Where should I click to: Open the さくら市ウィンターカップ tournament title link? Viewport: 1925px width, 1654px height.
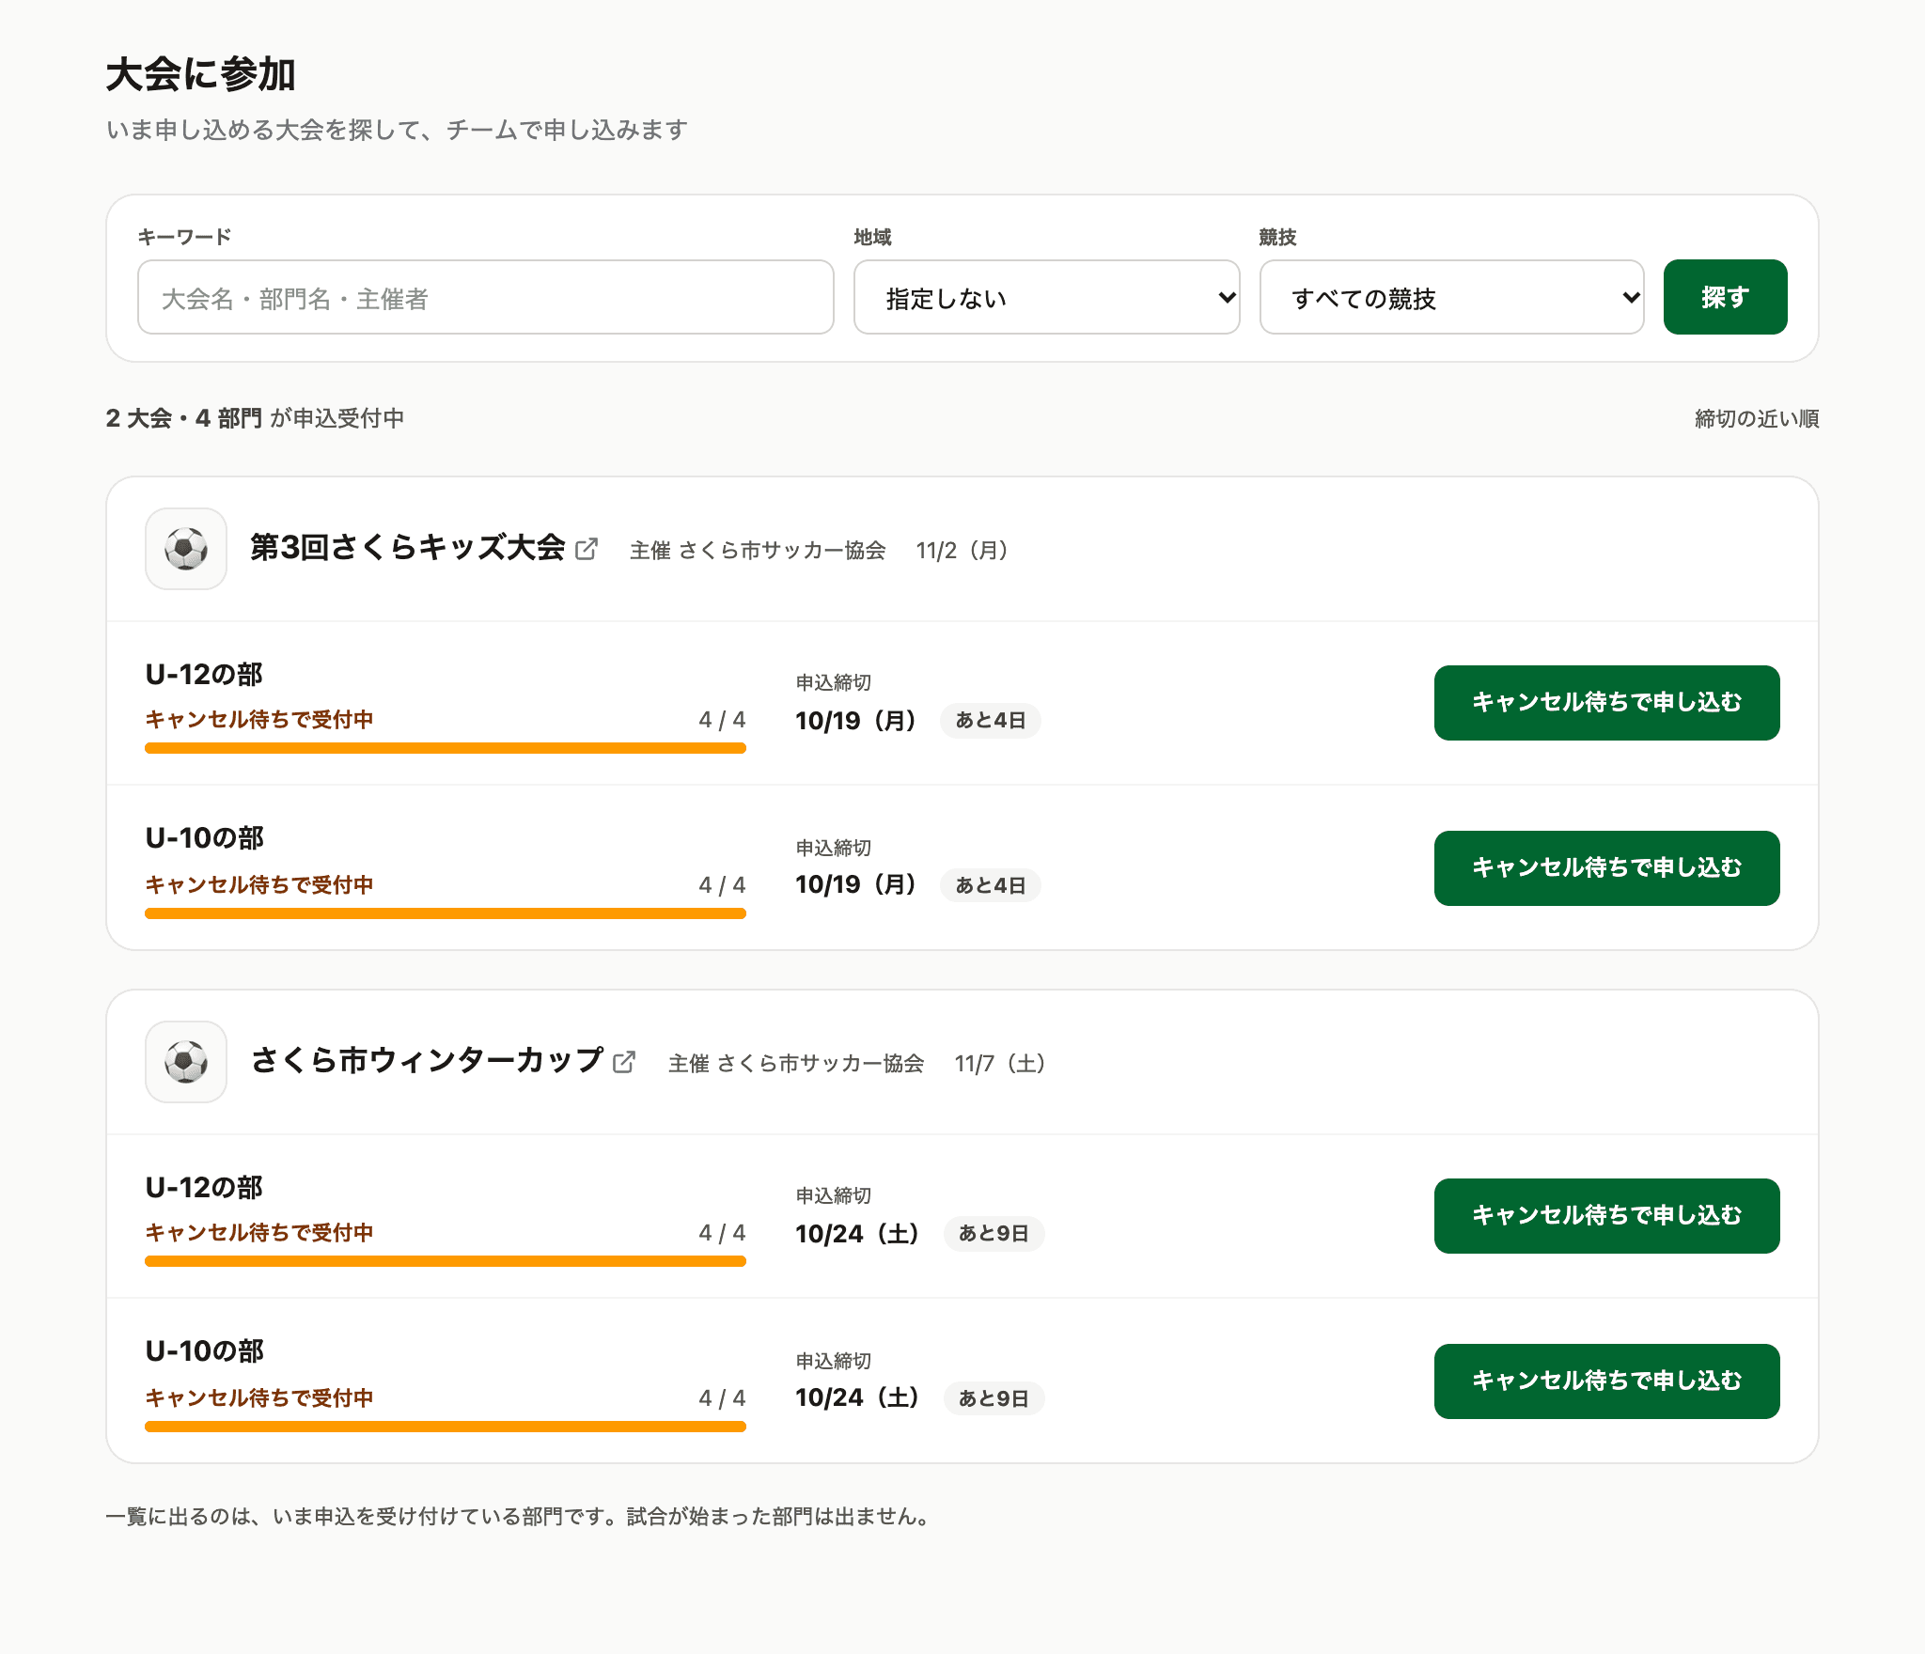427,1061
